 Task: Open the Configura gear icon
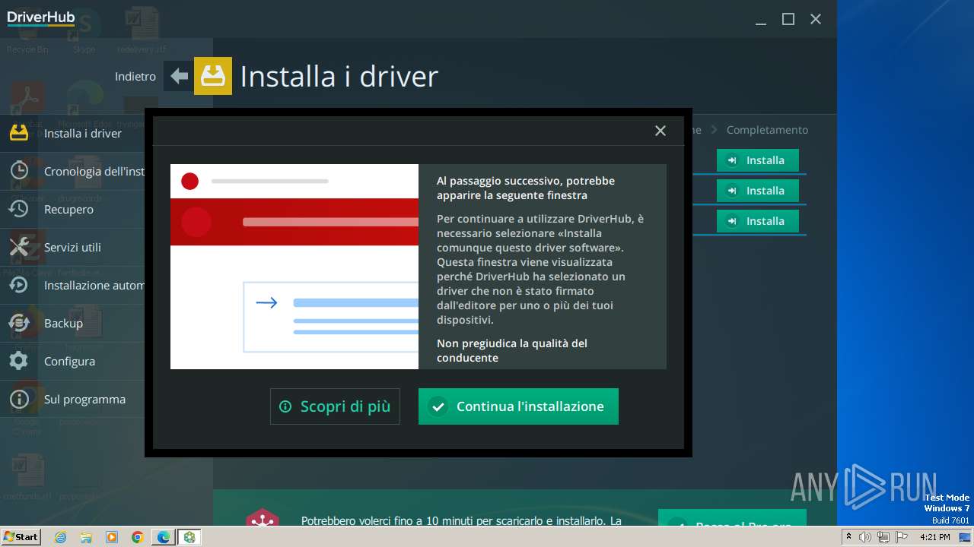[x=18, y=361]
